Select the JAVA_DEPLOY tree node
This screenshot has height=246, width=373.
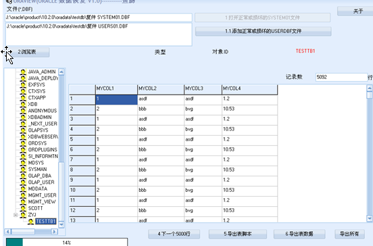[43, 78]
